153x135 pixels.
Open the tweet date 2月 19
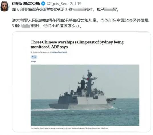[x=76, y=4]
